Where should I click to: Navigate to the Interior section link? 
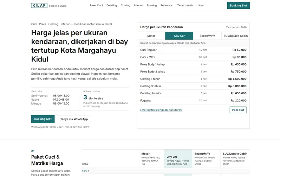point(138,5)
